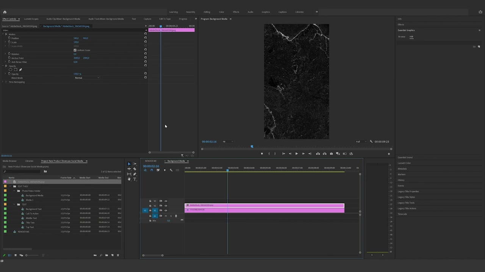Toggle the Motion fx effect on or off

pos(6,34)
